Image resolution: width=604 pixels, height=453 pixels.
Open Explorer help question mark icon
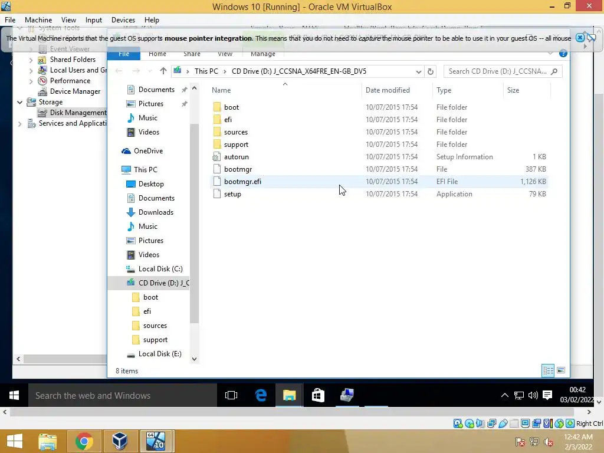[x=563, y=54]
